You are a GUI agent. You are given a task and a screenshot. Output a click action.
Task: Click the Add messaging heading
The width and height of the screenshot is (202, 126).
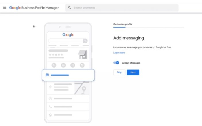coord(129,38)
